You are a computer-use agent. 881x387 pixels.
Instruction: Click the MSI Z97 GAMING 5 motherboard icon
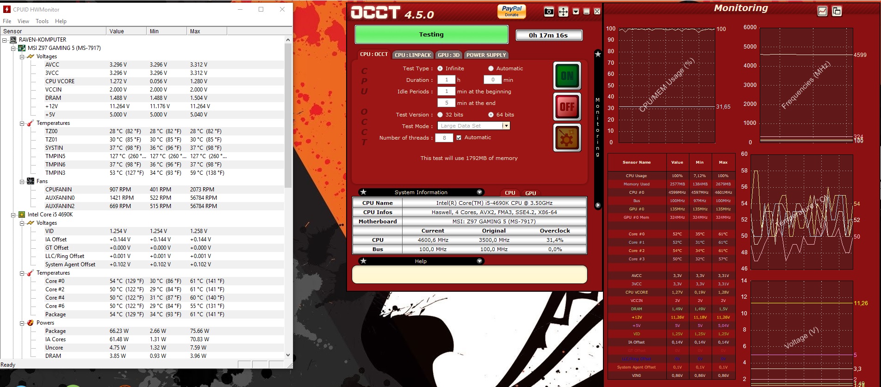pyautogui.click(x=22, y=48)
